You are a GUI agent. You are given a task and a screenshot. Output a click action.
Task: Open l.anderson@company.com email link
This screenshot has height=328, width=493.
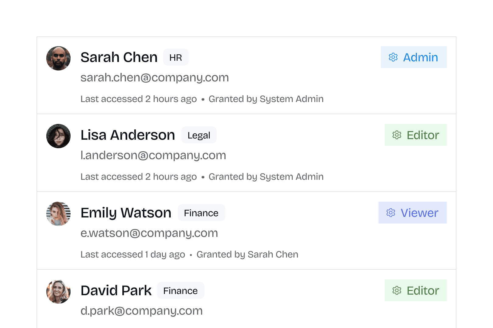153,155
